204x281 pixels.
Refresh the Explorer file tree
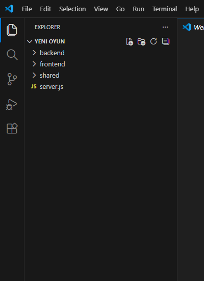(x=154, y=41)
